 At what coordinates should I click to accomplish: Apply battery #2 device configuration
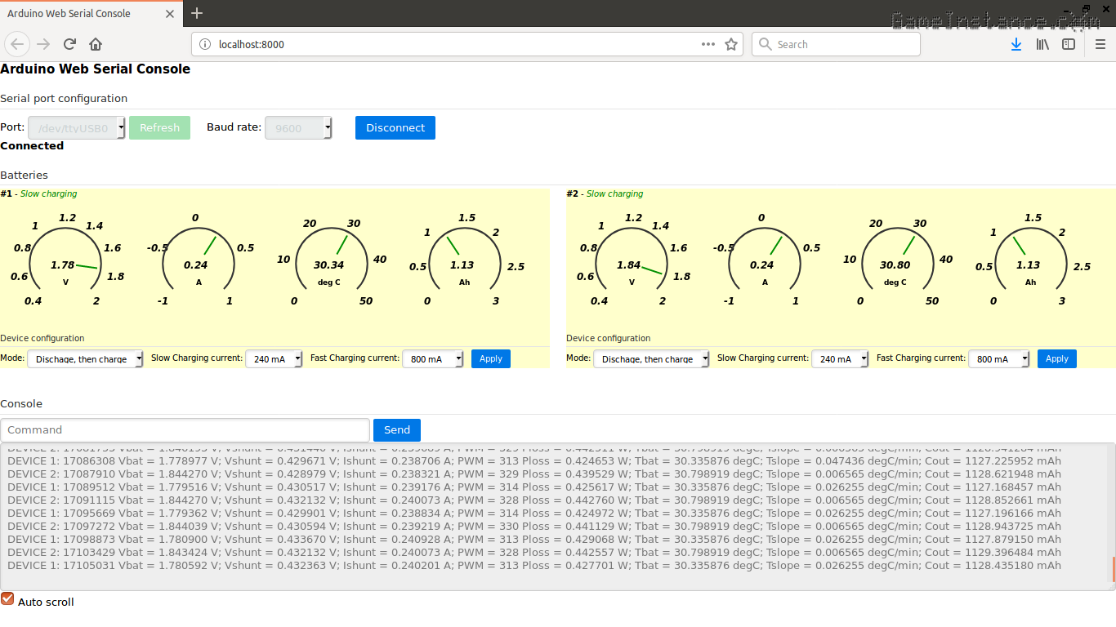[x=1057, y=358]
